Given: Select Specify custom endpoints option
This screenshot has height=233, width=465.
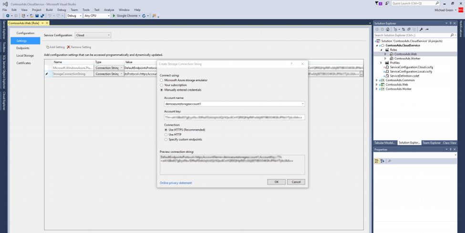Looking at the screenshot, I should pos(166,139).
